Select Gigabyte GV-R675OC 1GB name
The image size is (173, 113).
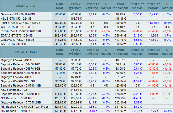[x=18, y=77]
